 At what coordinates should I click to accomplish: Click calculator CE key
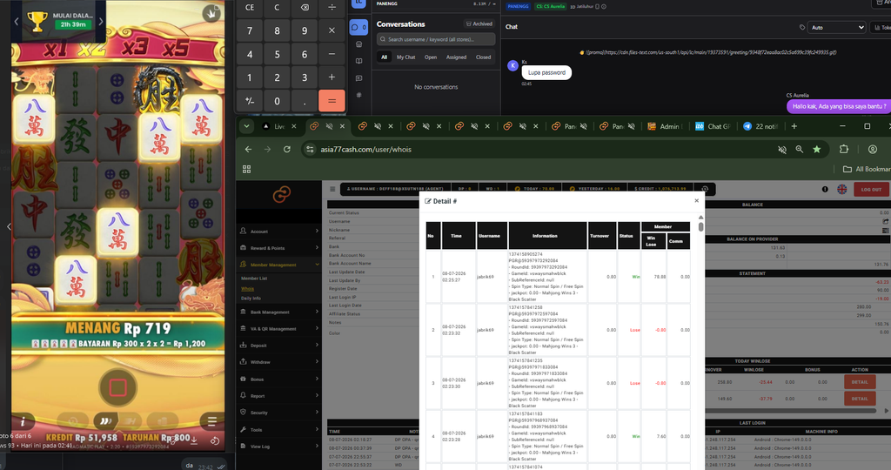click(x=250, y=7)
